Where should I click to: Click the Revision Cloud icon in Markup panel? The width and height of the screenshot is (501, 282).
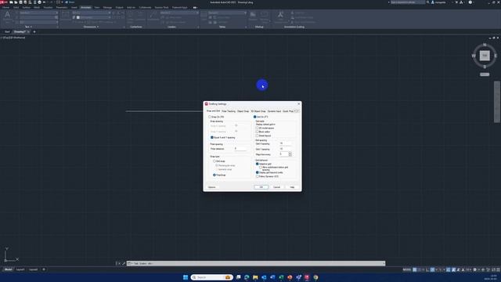click(265, 16)
